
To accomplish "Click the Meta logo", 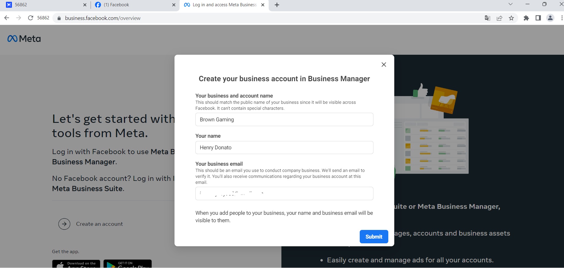I will 24,39.
